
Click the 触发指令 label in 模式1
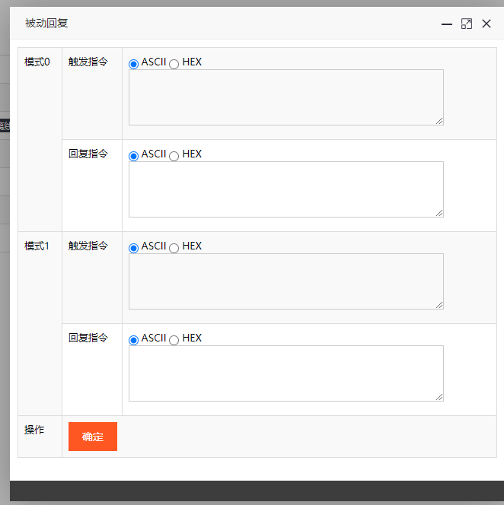pyautogui.click(x=88, y=246)
